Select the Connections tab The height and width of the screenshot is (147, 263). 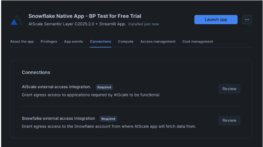coord(100,42)
